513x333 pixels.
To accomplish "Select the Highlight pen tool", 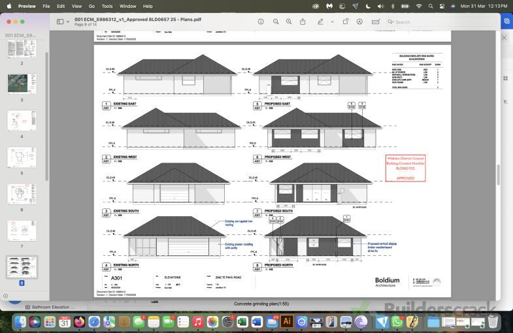I will point(320,22).
